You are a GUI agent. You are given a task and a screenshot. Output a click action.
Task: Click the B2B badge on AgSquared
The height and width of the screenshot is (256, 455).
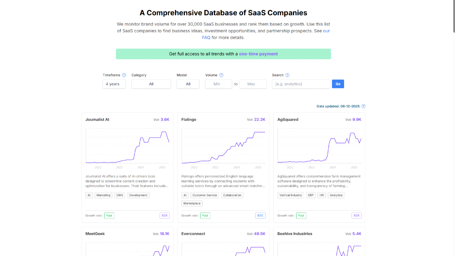coord(357,215)
